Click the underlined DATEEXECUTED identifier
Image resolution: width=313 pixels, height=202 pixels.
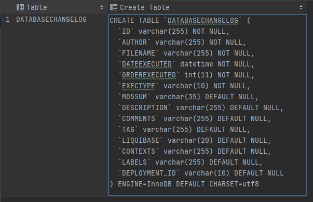[147, 64]
